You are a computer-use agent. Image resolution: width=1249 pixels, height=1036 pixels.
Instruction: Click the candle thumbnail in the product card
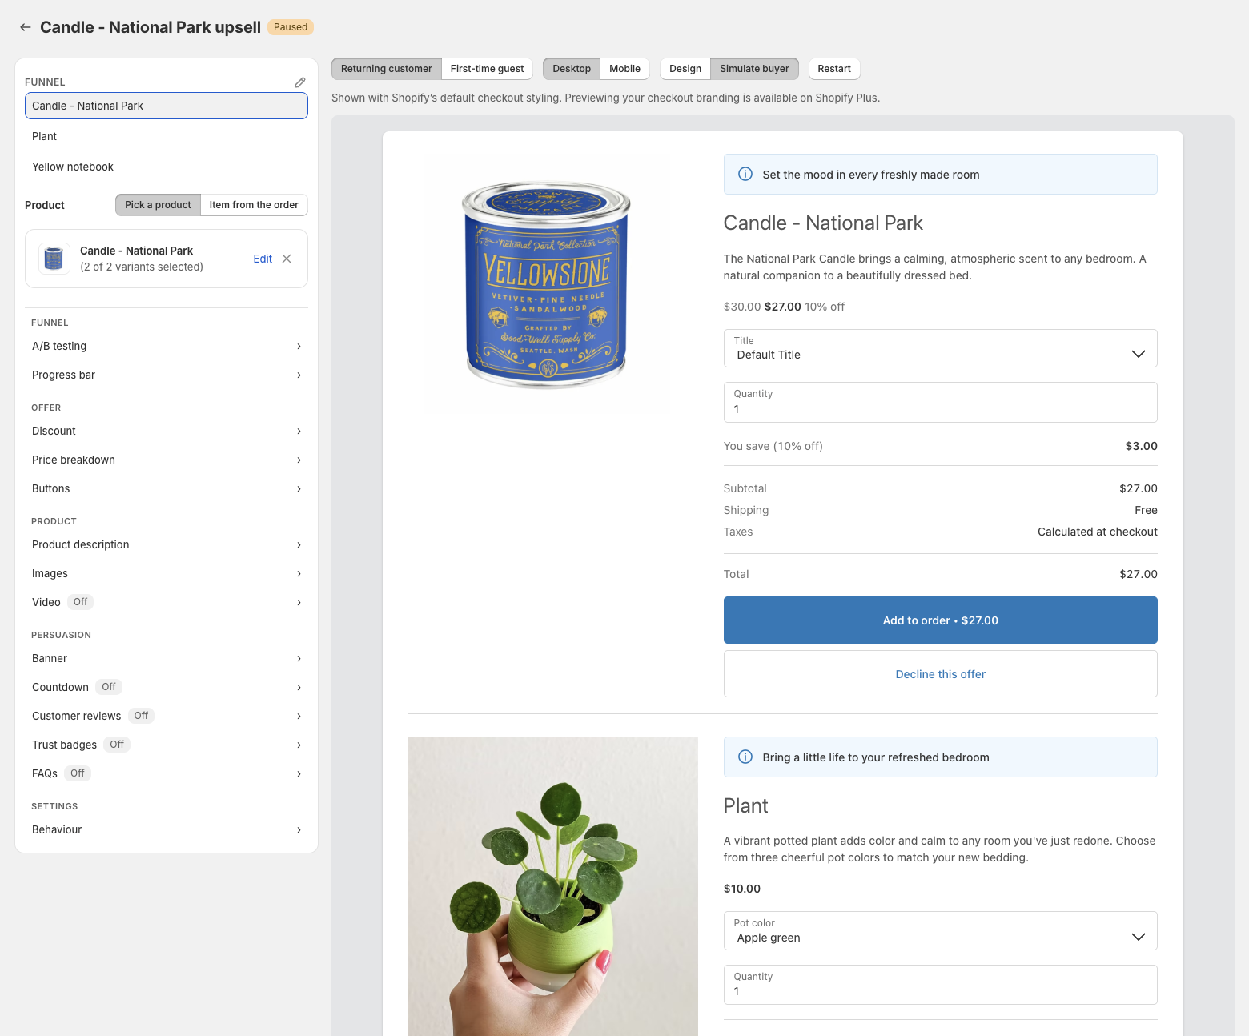54,259
